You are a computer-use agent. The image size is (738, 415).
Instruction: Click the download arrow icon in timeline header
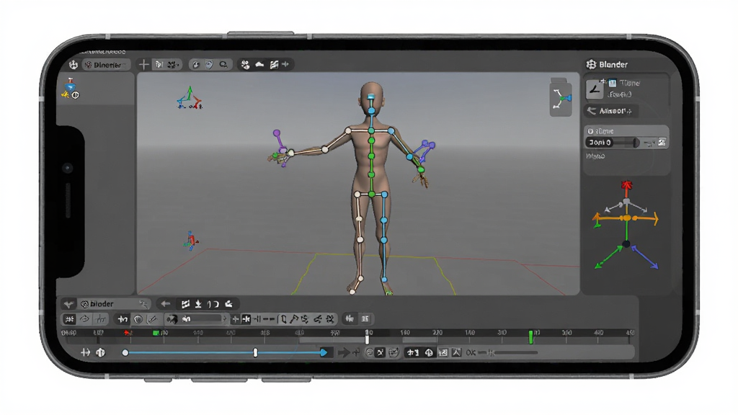coord(199,304)
